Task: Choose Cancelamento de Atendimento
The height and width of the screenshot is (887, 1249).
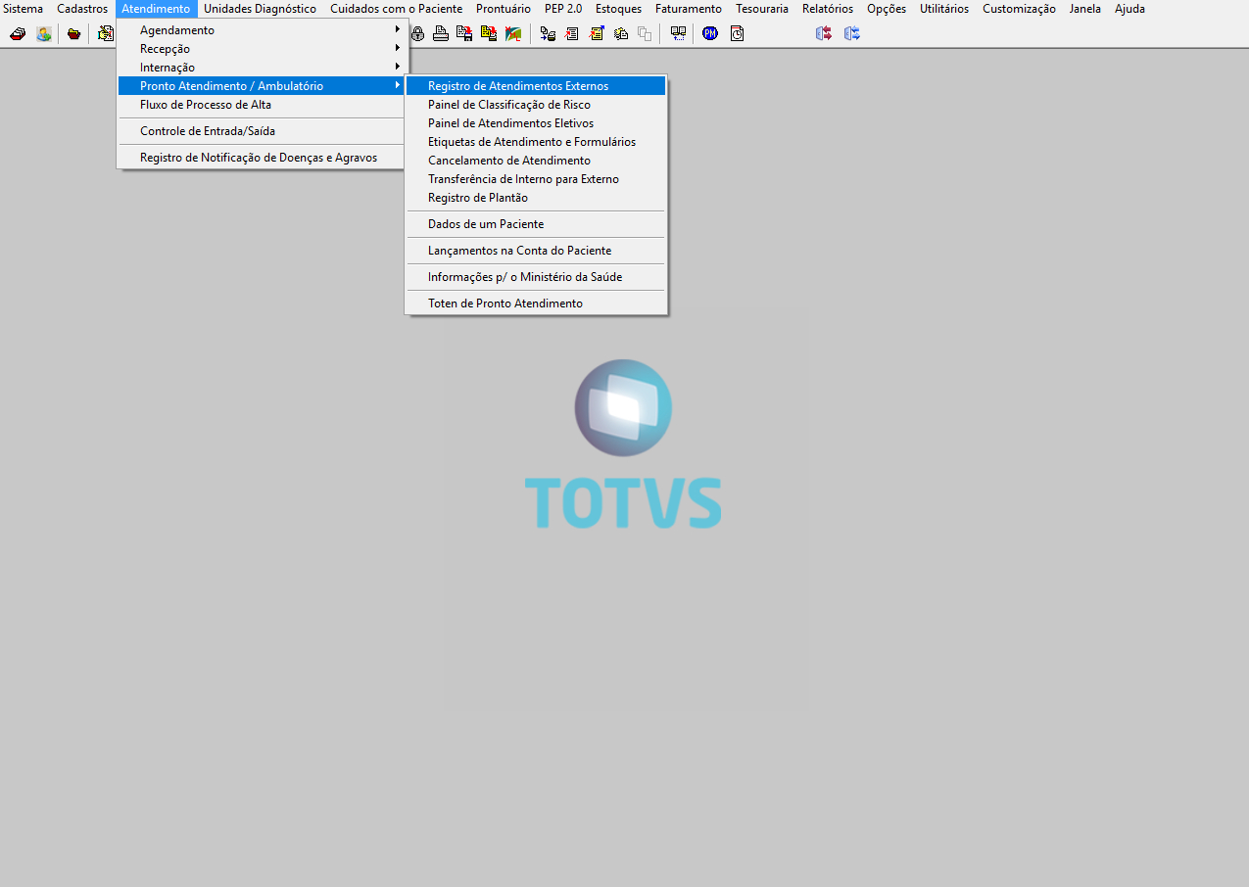Action: click(536, 161)
